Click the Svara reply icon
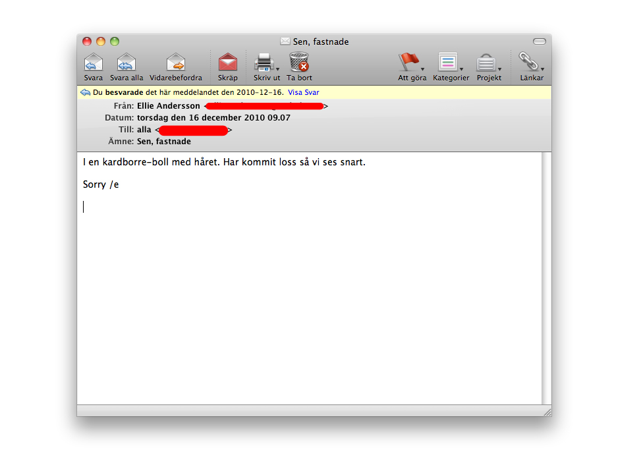This screenshot has width=643, height=469. click(x=94, y=63)
